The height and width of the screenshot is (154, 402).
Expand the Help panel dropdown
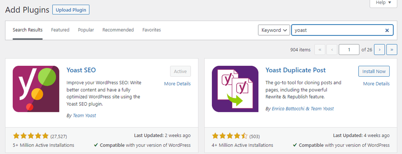click(383, 3)
